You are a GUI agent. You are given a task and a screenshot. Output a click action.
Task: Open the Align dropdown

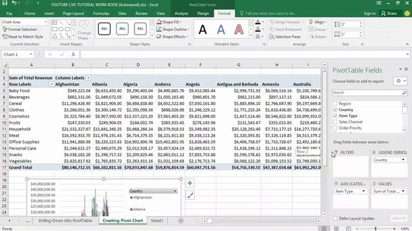(x=318, y=22)
